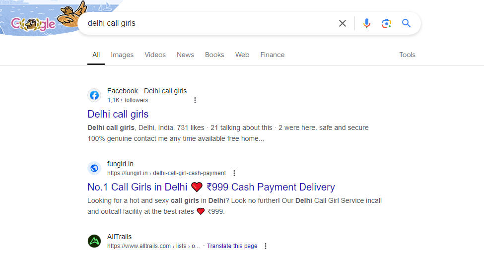
Task: Start voice search with the microphone icon
Action: coord(367,23)
